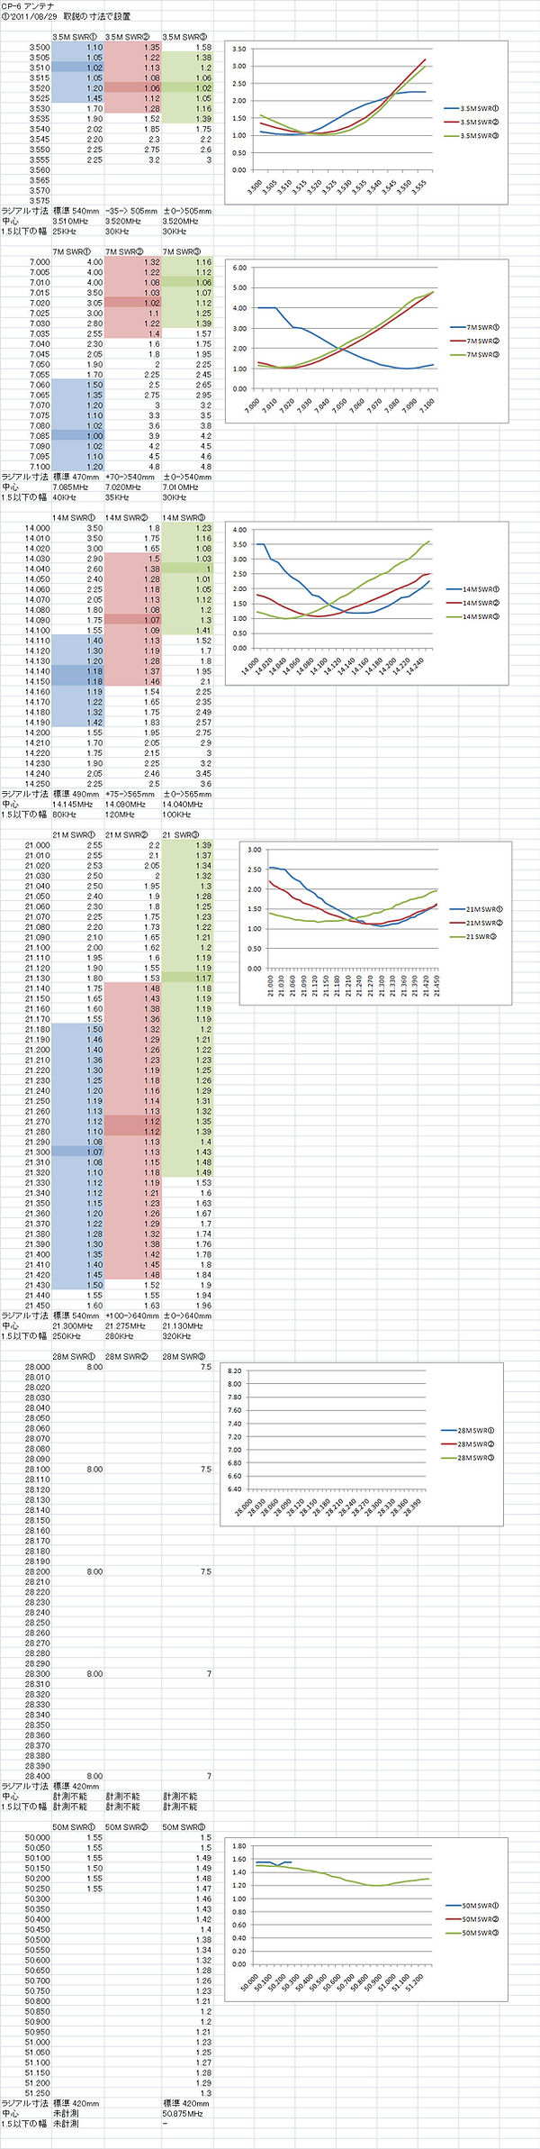Select the 14M SWR① value in row 14.250
Image resolution: width=540 pixels, height=2149 pixels.
[94, 783]
